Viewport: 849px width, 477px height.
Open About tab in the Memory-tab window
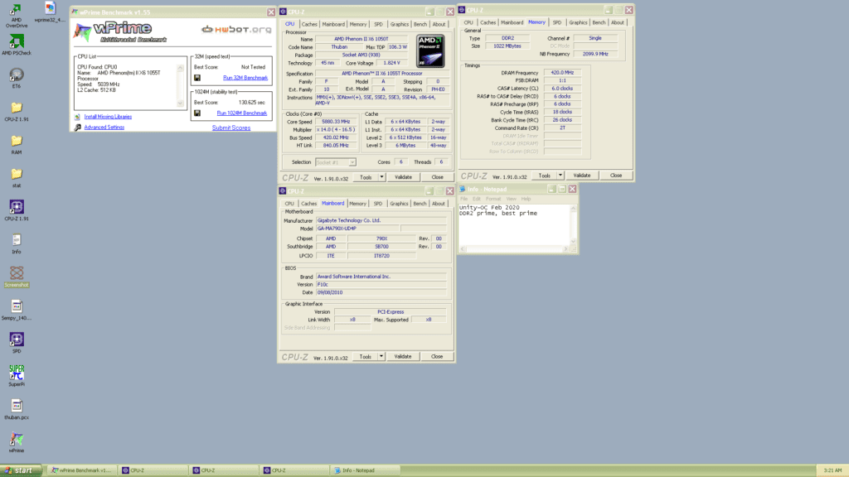[x=617, y=22]
